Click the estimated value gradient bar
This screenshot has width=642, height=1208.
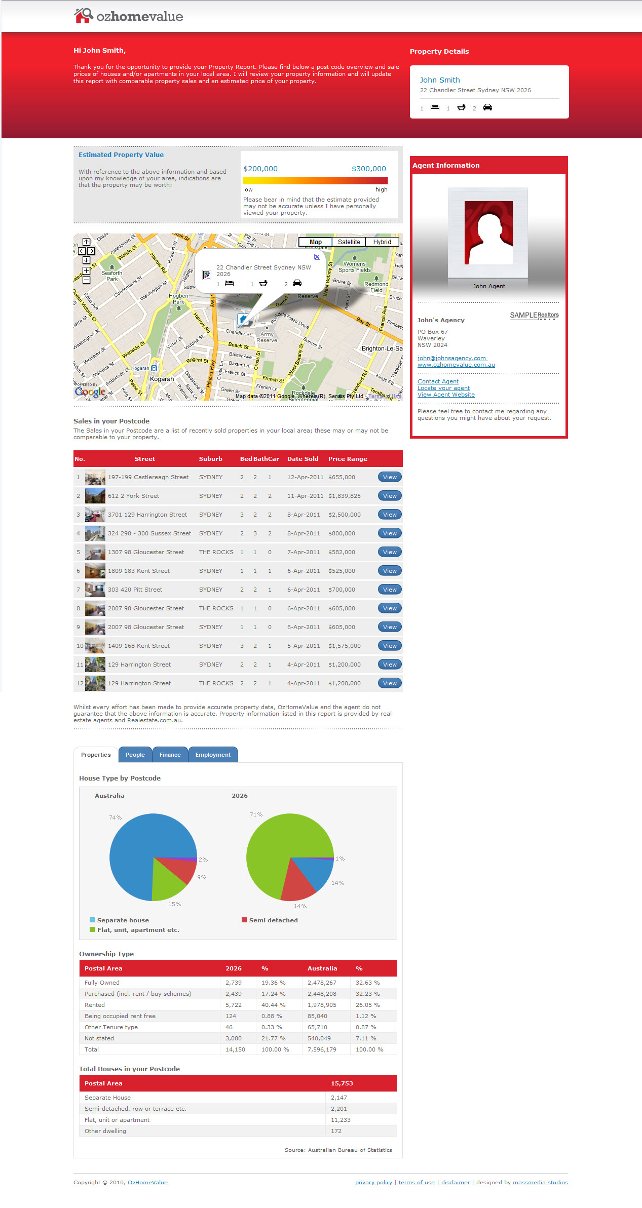pos(315,180)
